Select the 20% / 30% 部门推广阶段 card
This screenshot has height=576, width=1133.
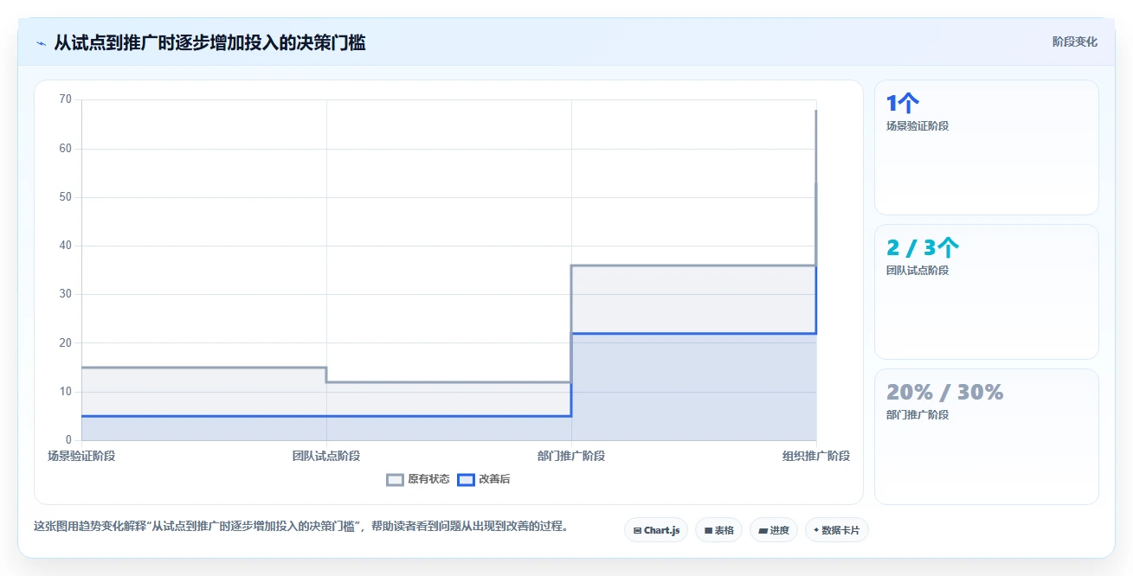[987, 437]
